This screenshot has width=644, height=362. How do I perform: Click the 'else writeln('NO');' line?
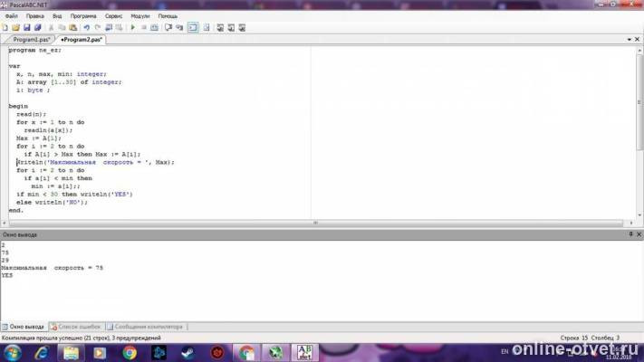tap(53, 203)
